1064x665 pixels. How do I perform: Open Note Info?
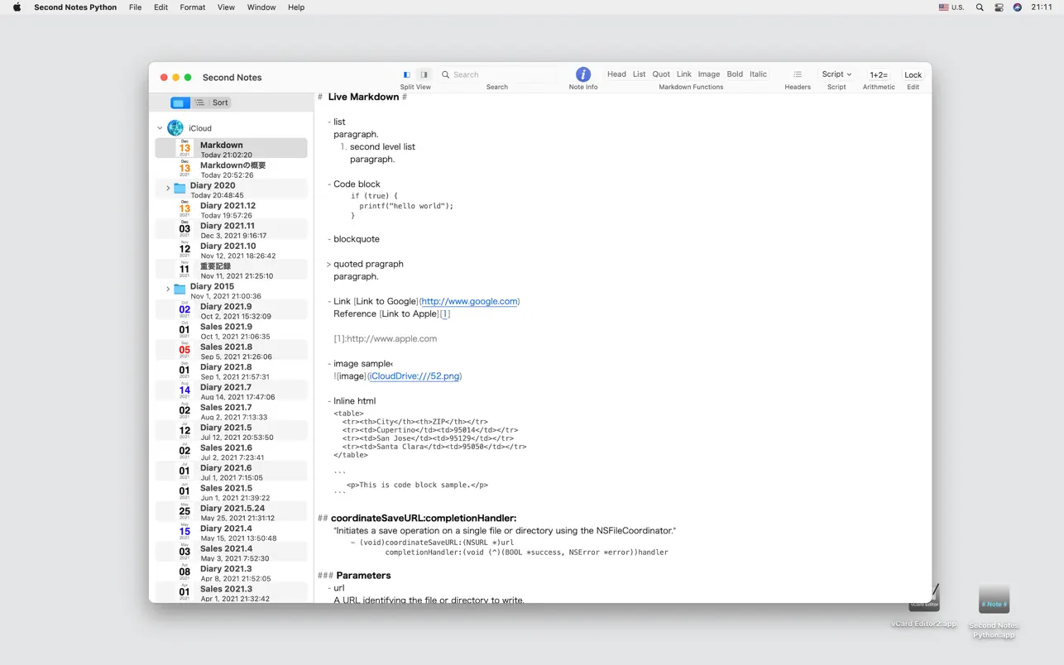582,74
